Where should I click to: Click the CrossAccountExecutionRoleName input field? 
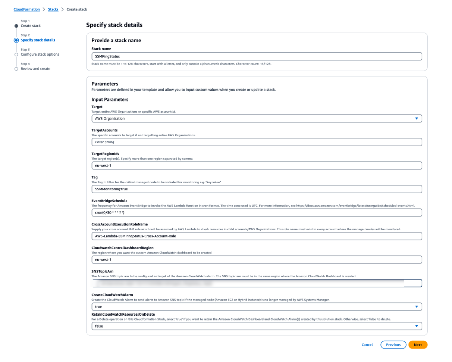click(257, 236)
